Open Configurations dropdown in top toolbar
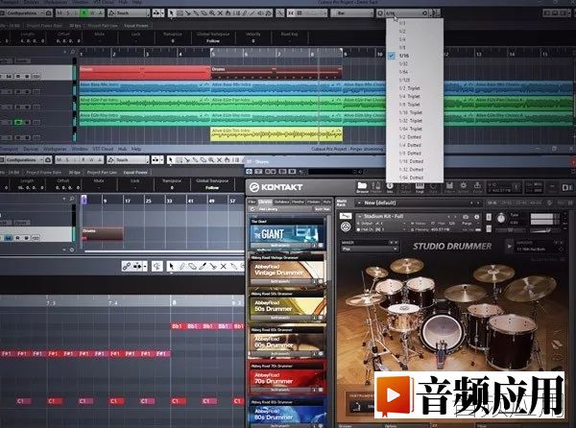This screenshot has height=428, width=576. coord(26,13)
